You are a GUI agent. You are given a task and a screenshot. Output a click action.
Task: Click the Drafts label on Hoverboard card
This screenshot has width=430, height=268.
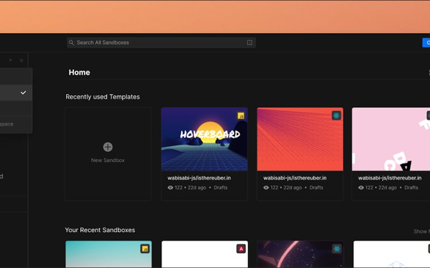pyautogui.click(x=220, y=188)
